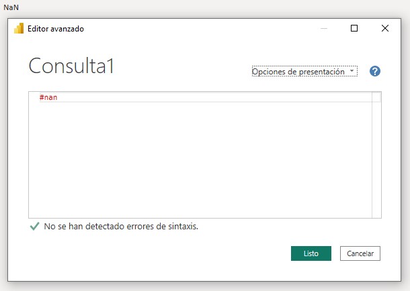Click the blank dialog area left of Listo
This screenshot has height=291, width=410.
pos(157,253)
